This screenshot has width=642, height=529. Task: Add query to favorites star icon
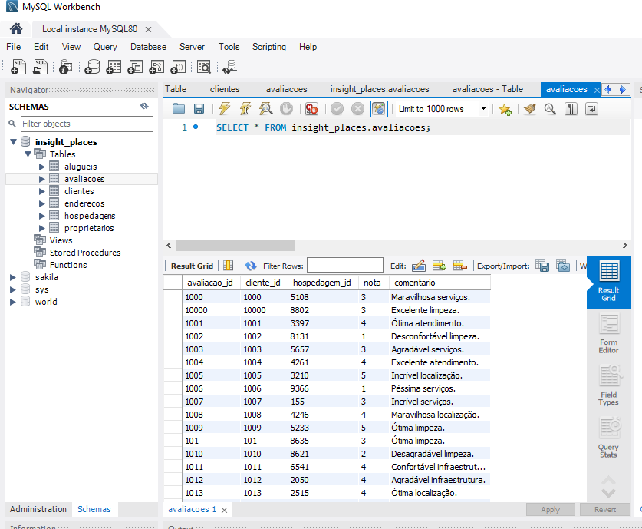pyautogui.click(x=505, y=109)
